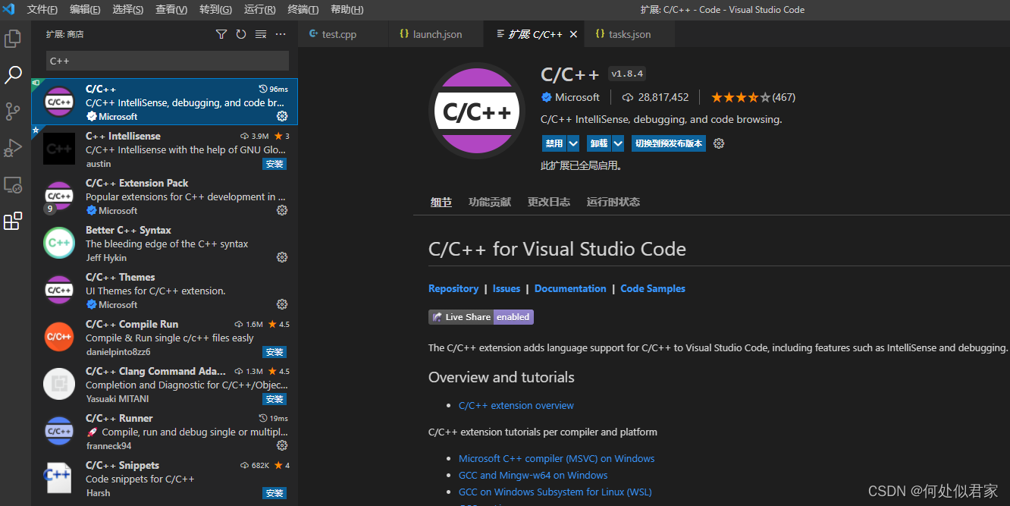Open the Documentation link

point(570,288)
